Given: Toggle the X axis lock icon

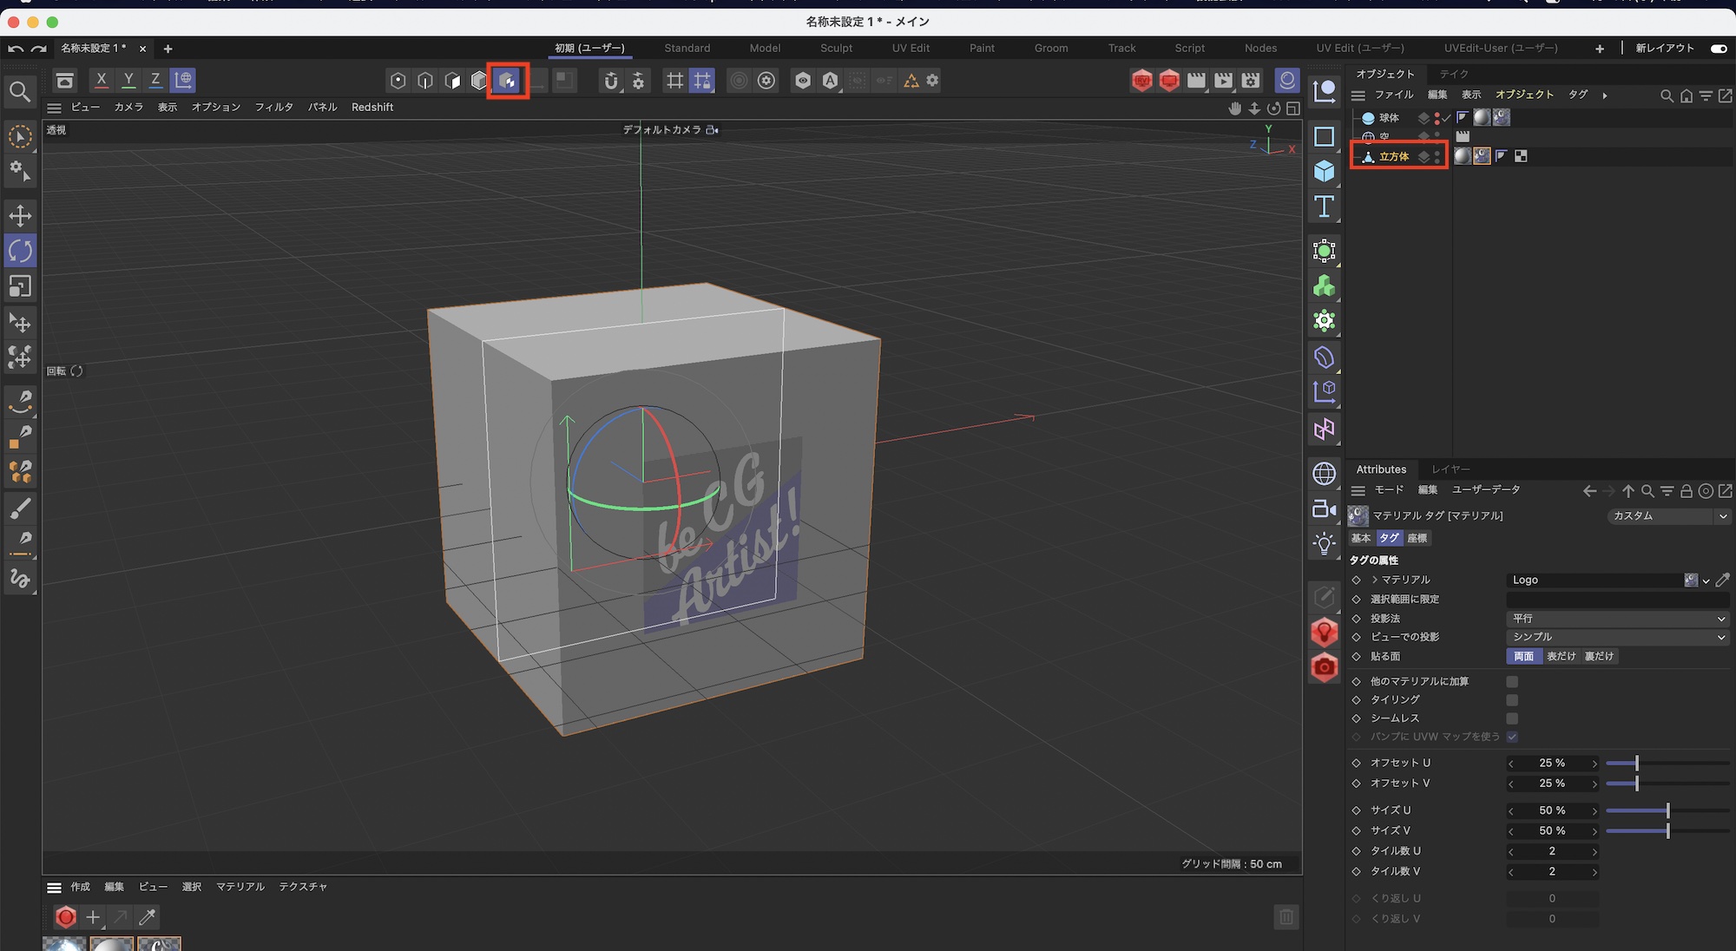Looking at the screenshot, I should (102, 80).
